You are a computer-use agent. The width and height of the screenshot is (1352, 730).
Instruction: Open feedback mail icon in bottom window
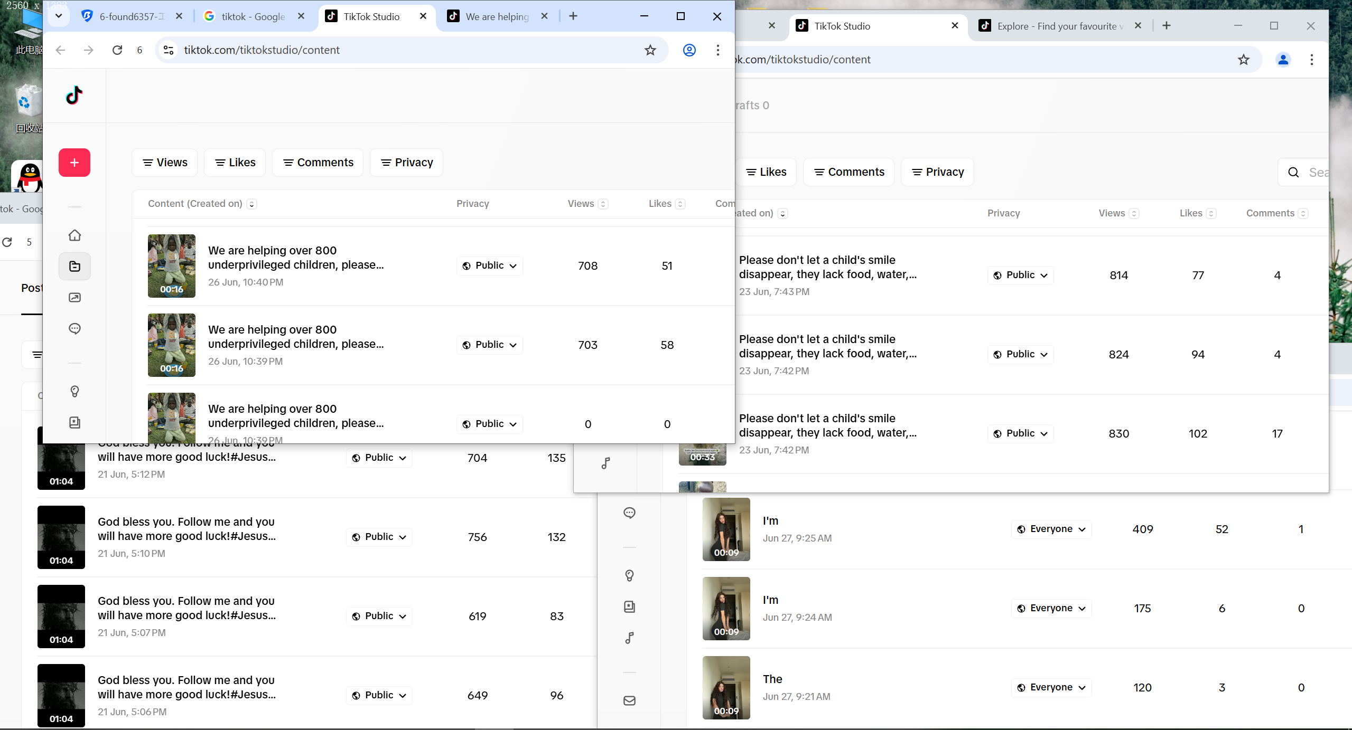pos(629,700)
